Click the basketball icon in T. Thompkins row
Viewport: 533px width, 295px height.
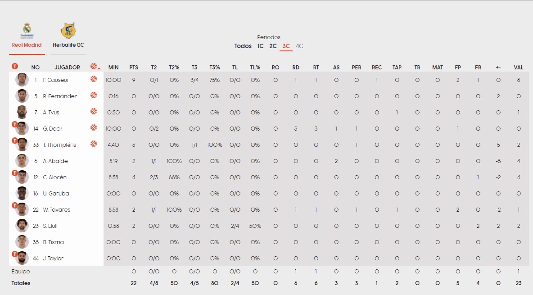pyautogui.click(x=94, y=144)
